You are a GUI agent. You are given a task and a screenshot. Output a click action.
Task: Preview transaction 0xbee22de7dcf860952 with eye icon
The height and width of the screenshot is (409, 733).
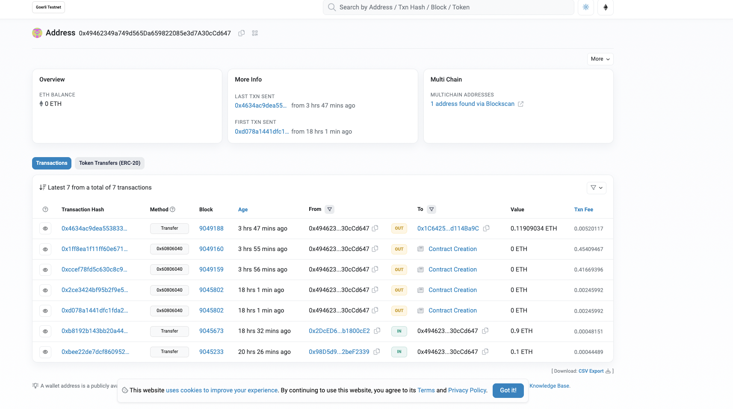pos(45,352)
